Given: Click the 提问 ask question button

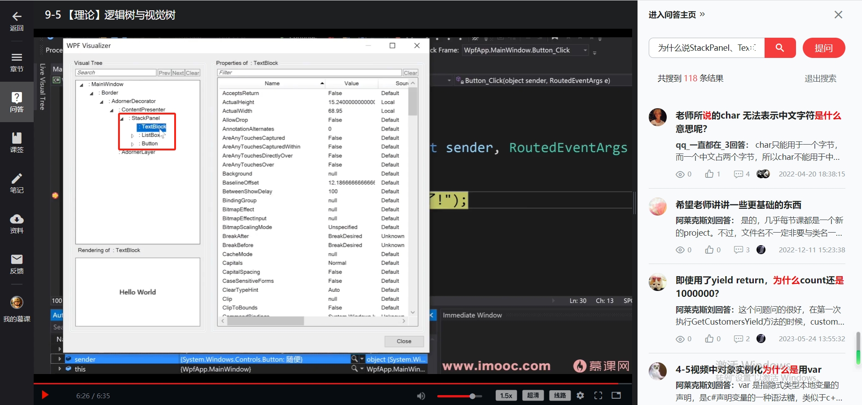Looking at the screenshot, I should click(824, 48).
